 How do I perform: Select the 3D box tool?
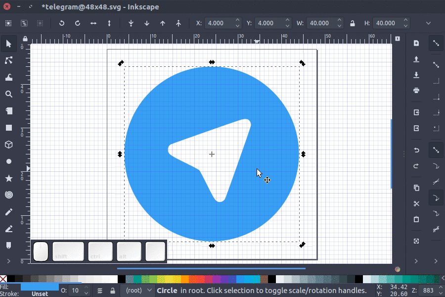point(8,145)
